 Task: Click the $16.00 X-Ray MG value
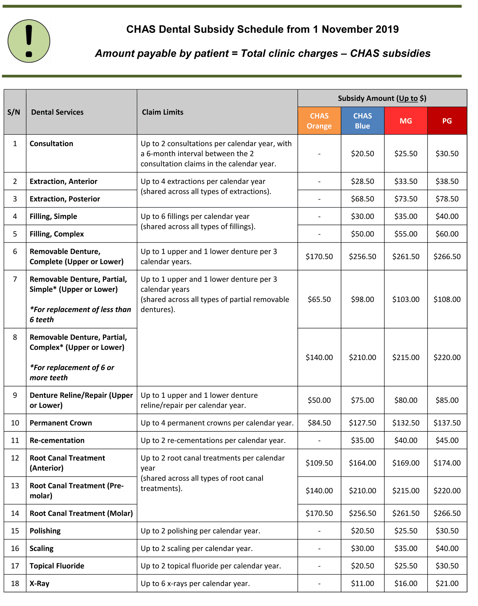click(x=406, y=583)
